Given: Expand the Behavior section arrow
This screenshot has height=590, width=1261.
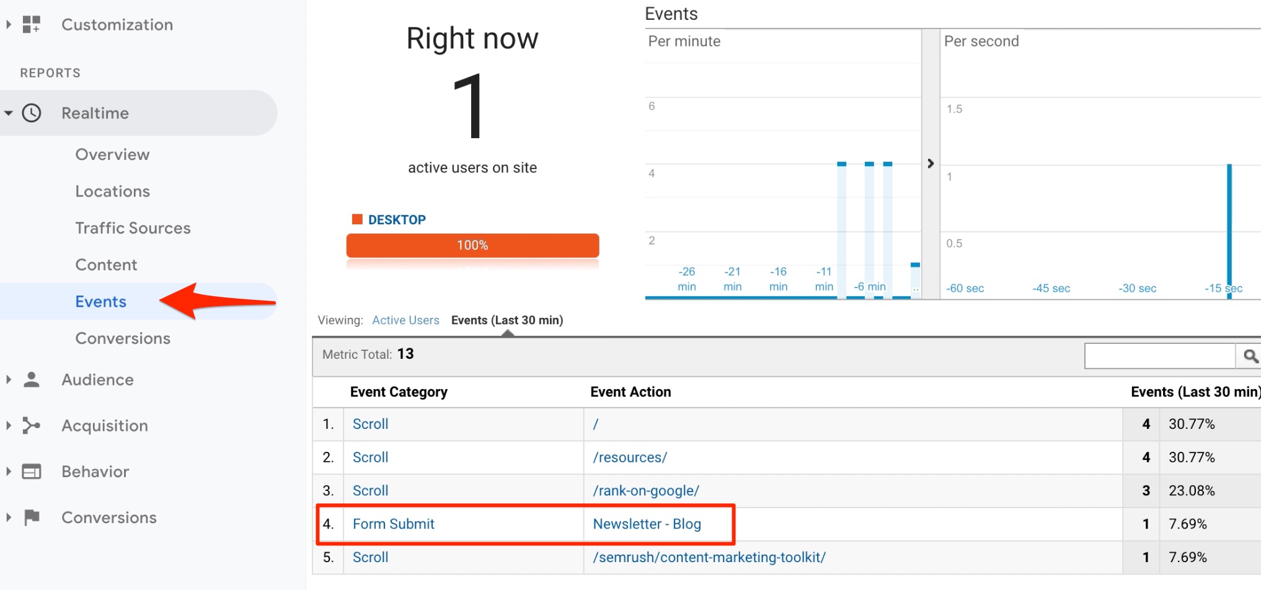Looking at the screenshot, I should 9,471.
